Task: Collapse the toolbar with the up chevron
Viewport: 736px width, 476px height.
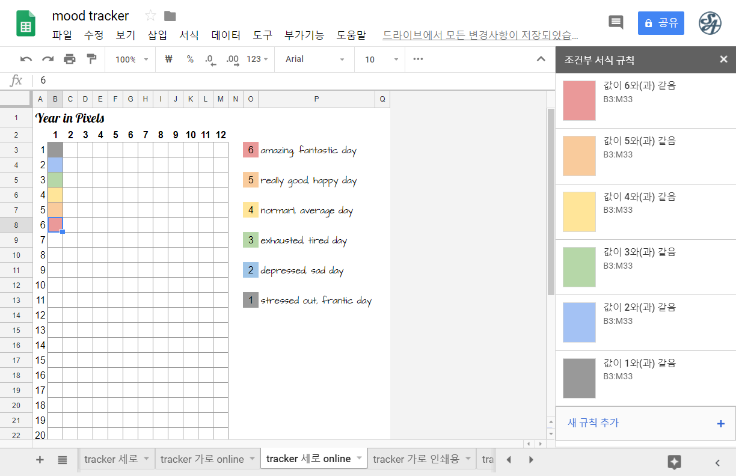Action: [541, 59]
